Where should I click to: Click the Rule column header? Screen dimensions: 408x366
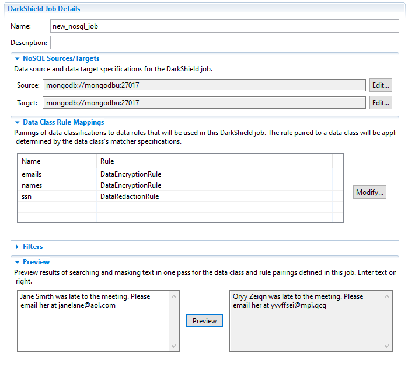point(214,161)
